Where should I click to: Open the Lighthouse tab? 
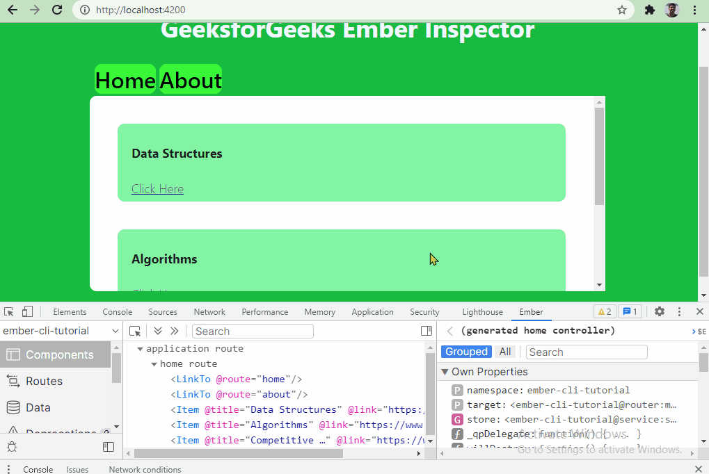coord(482,312)
